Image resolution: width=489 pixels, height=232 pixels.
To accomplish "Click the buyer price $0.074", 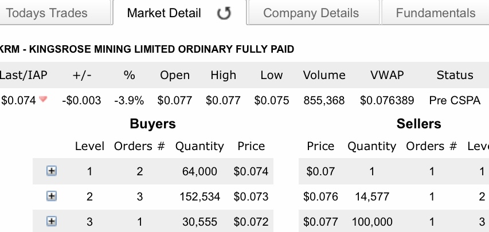I will [x=251, y=171].
